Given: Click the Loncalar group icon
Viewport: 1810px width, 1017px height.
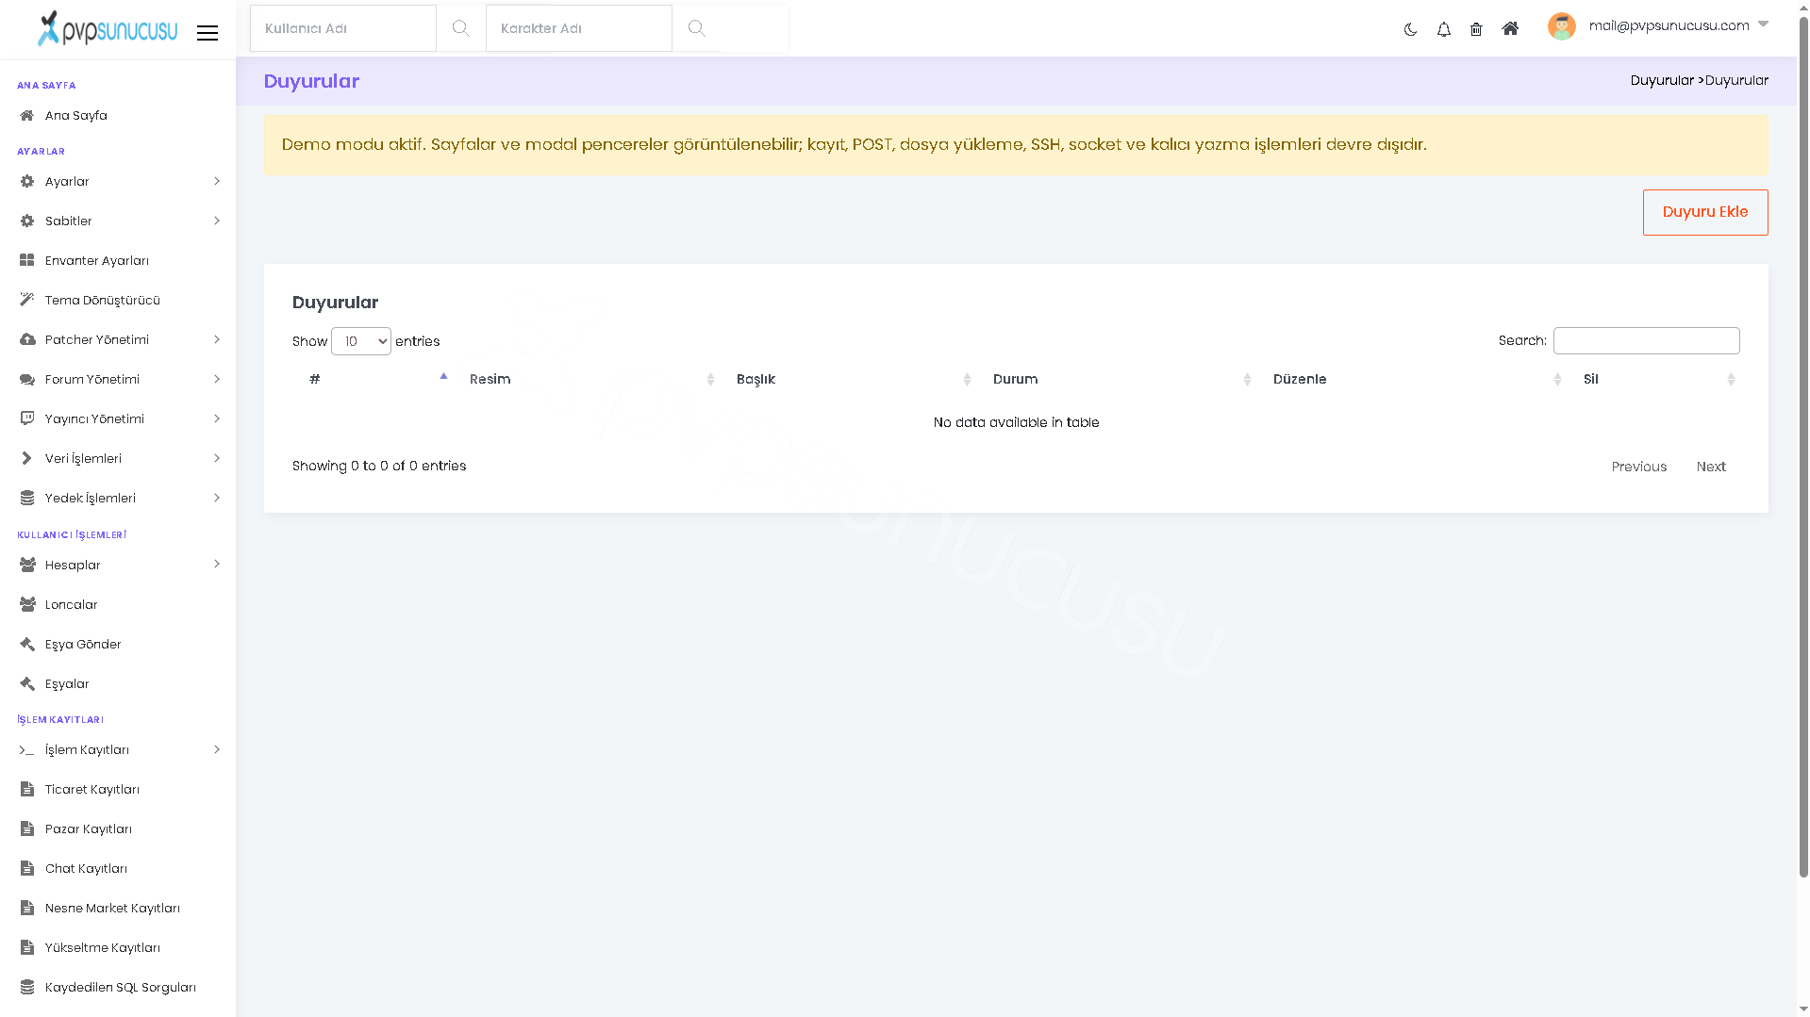Looking at the screenshot, I should [x=27, y=604].
